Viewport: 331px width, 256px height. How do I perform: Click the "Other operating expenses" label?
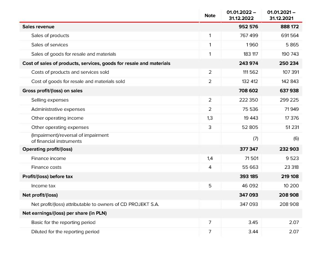coord(60,128)
